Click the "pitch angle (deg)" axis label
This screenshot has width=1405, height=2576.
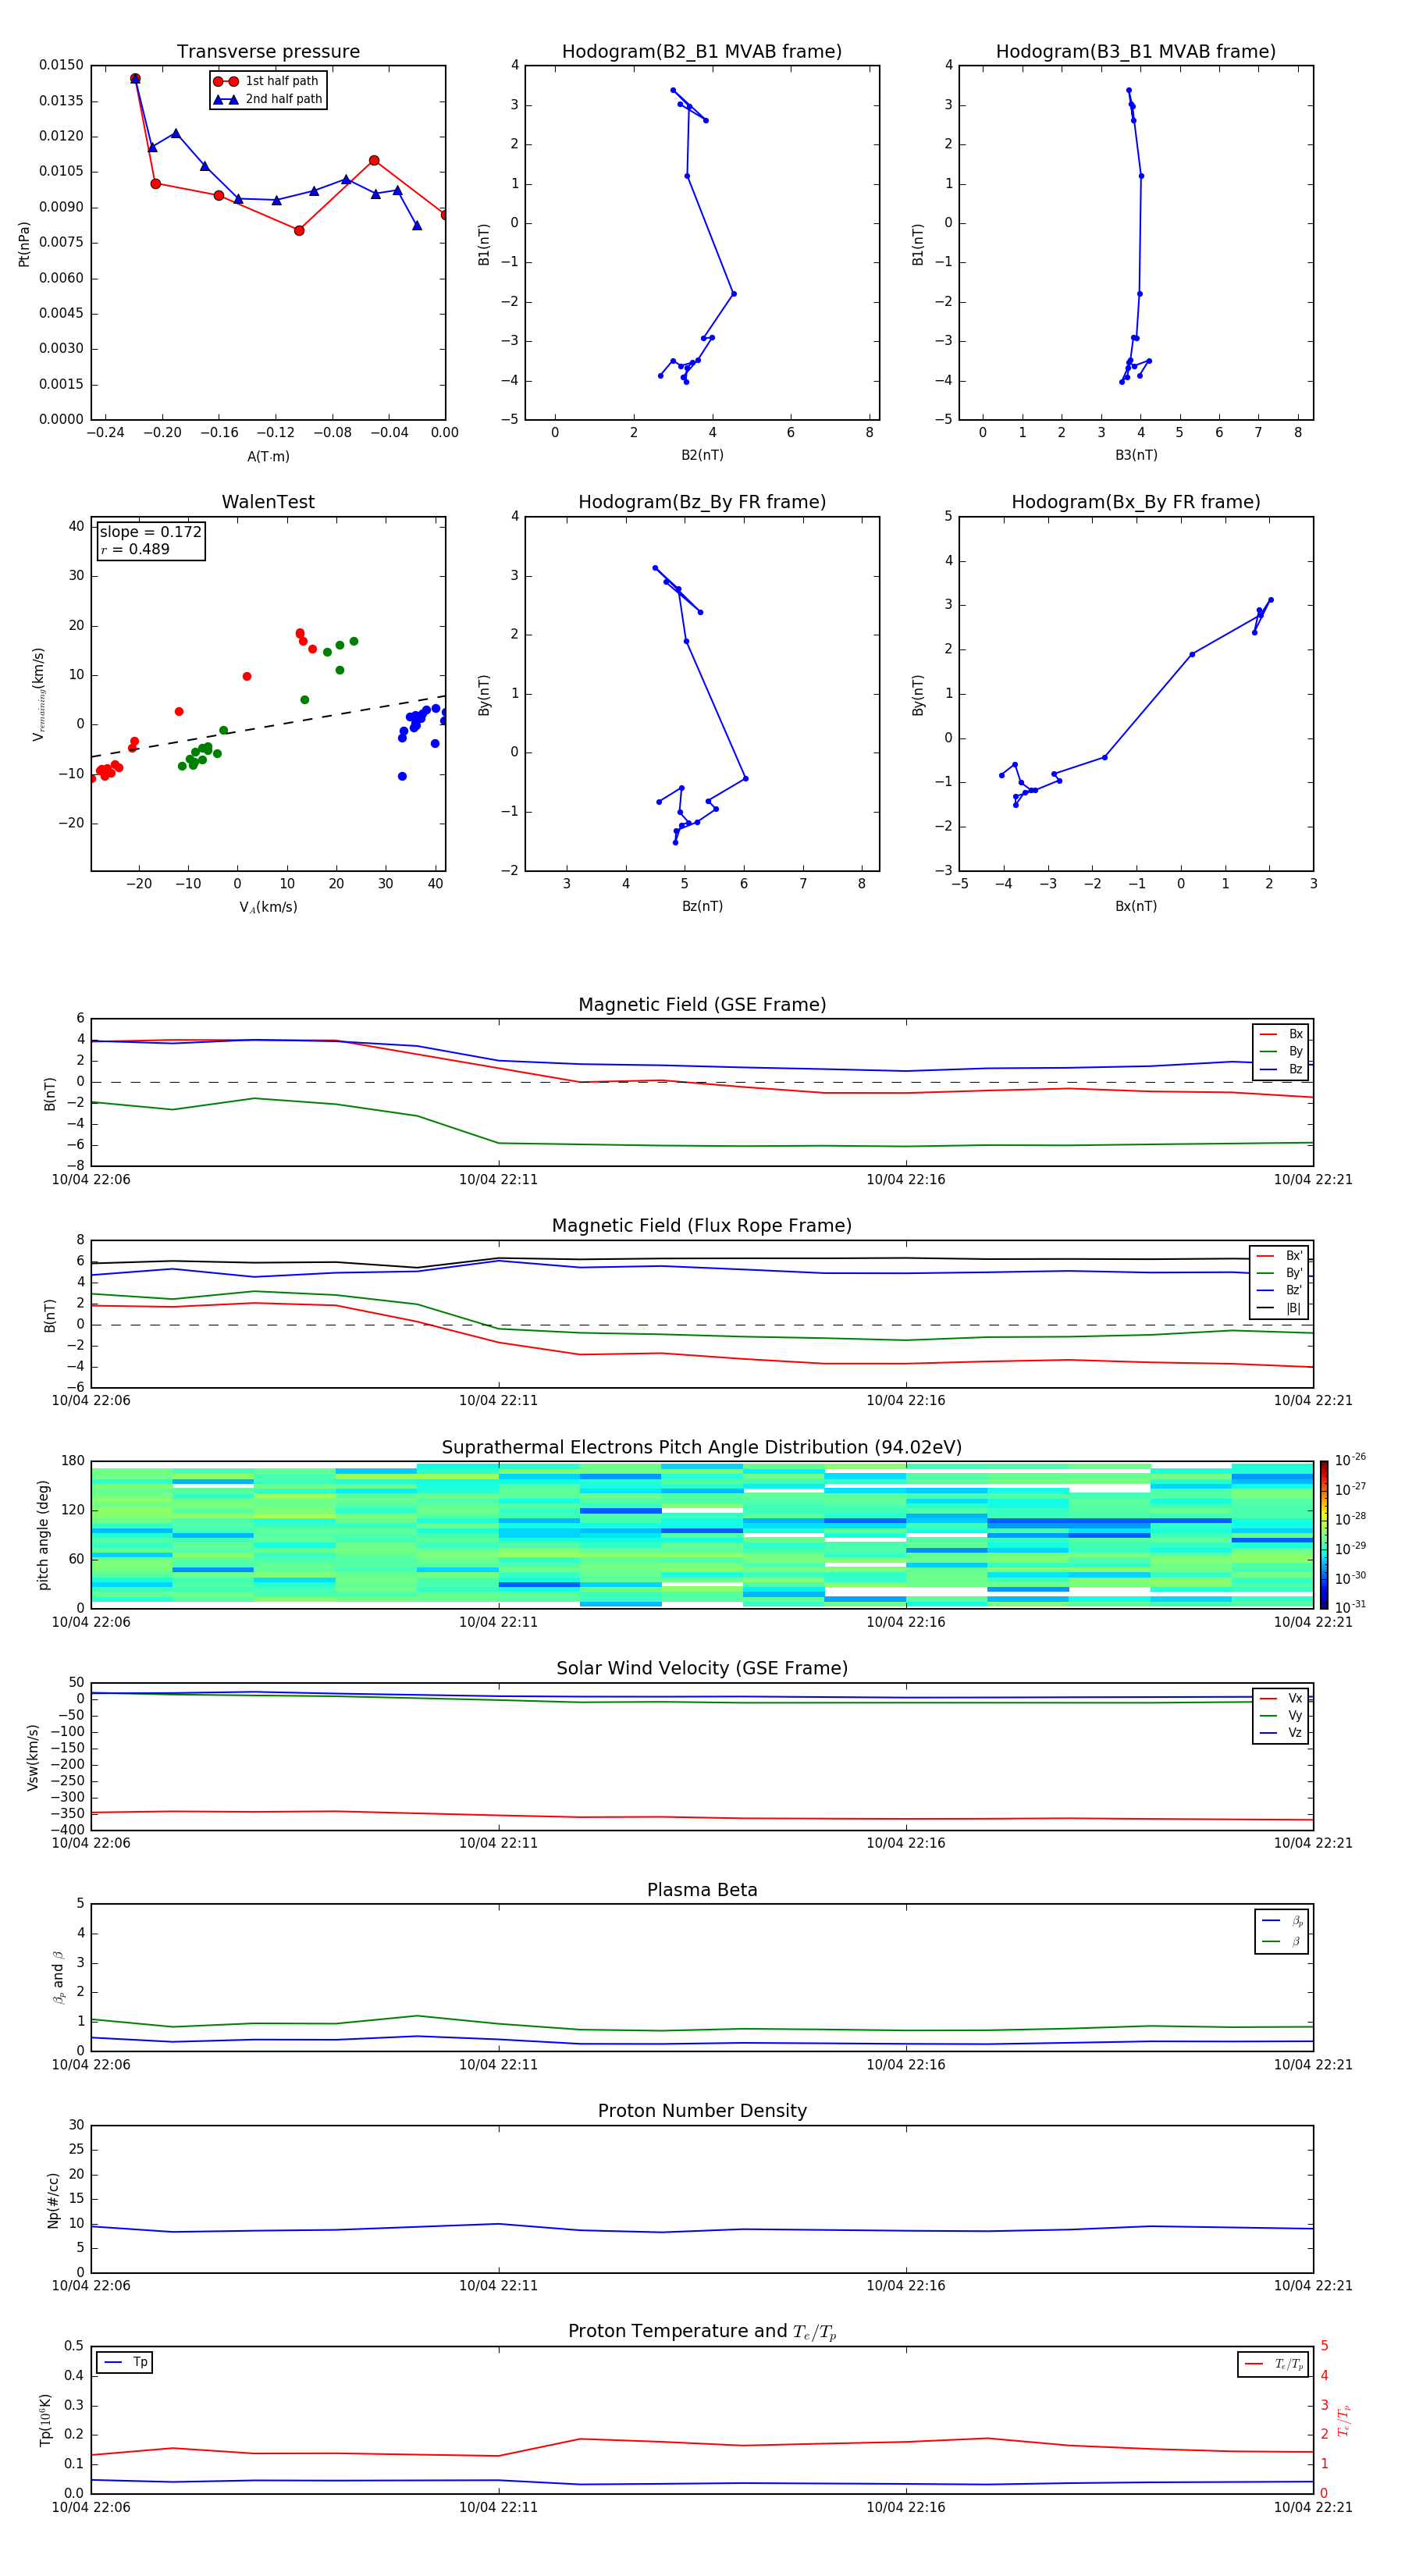tap(43, 1535)
